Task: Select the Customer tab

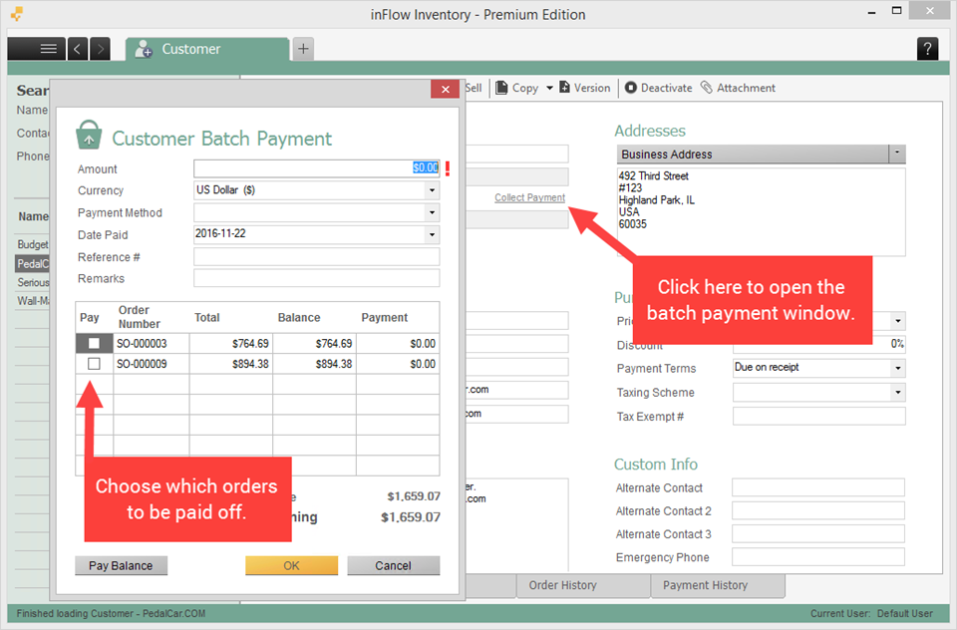Action: click(x=207, y=49)
